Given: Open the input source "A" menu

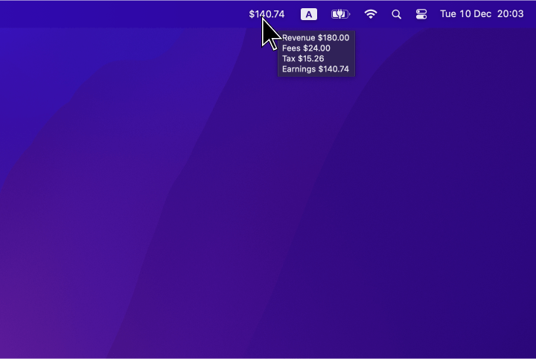Looking at the screenshot, I should 308,14.
